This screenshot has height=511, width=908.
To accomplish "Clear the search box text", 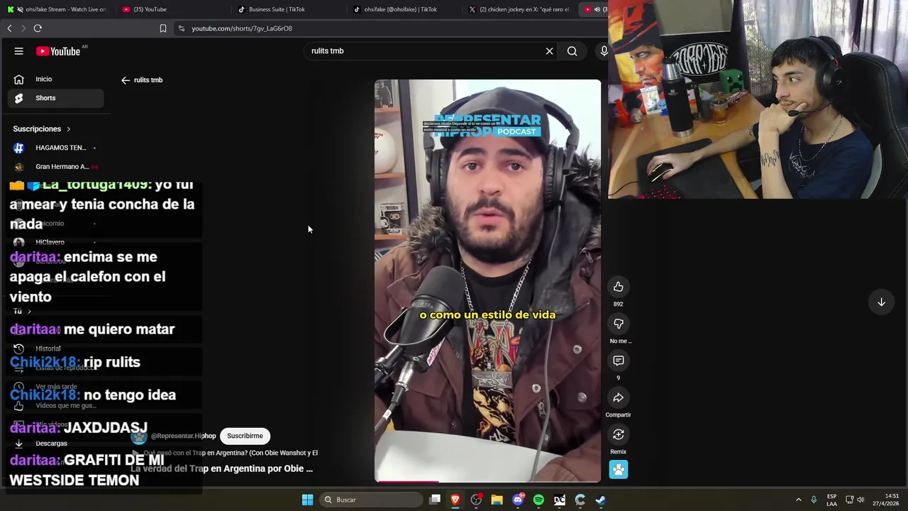I will click(549, 51).
